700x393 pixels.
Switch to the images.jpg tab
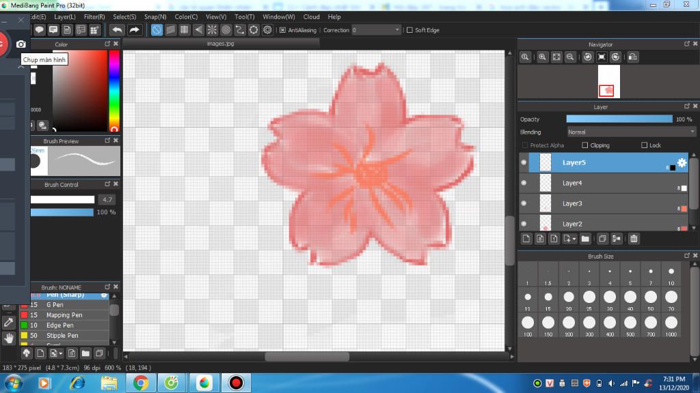[221, 44]
